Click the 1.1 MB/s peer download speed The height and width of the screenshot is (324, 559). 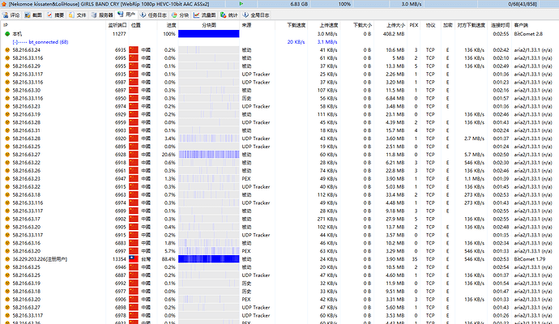[474, 178]
